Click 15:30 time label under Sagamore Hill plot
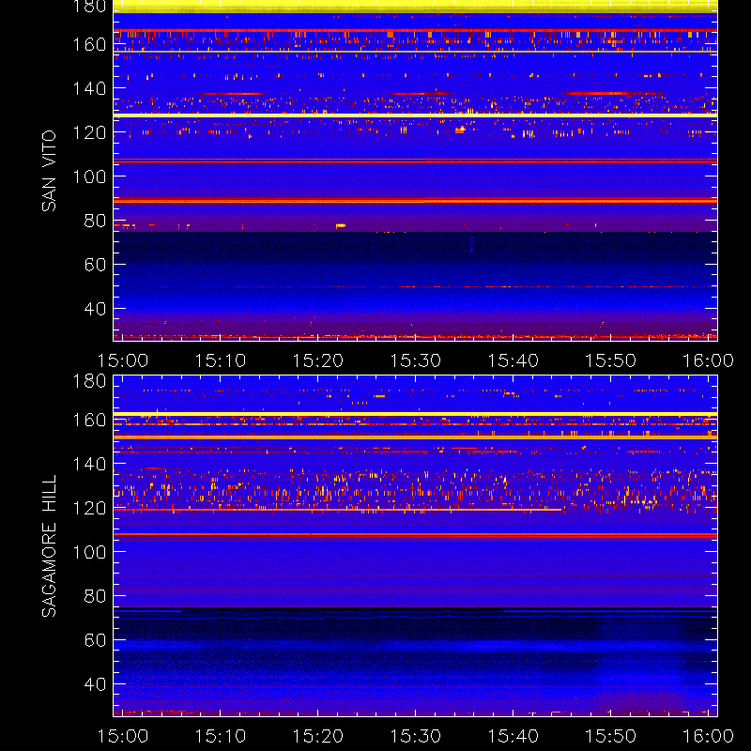This screenshot has width=751, height=751. 416,736
